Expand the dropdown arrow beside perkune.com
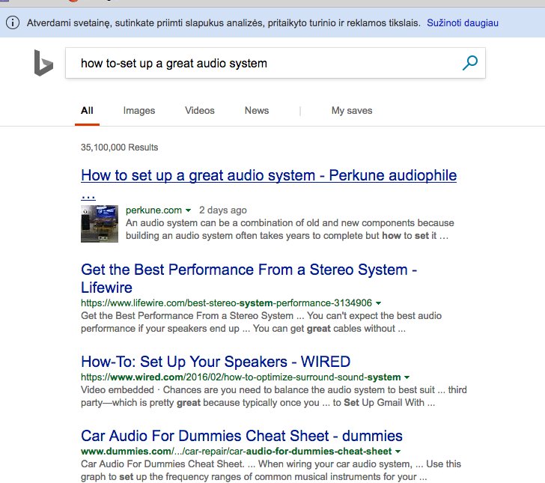Viewport: 545px width, 483px height. coord(188,210)
